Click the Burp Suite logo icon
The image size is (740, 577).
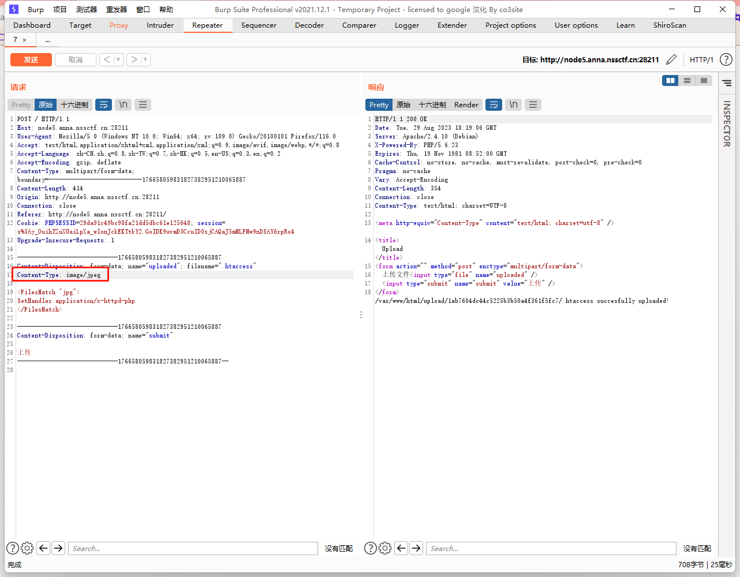14,9
